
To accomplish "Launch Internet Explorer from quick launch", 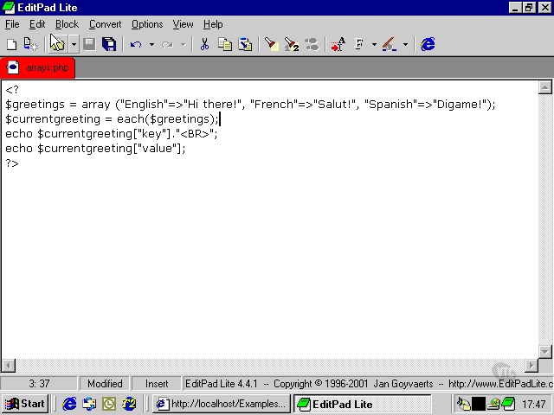I will (x=69, y=404).
